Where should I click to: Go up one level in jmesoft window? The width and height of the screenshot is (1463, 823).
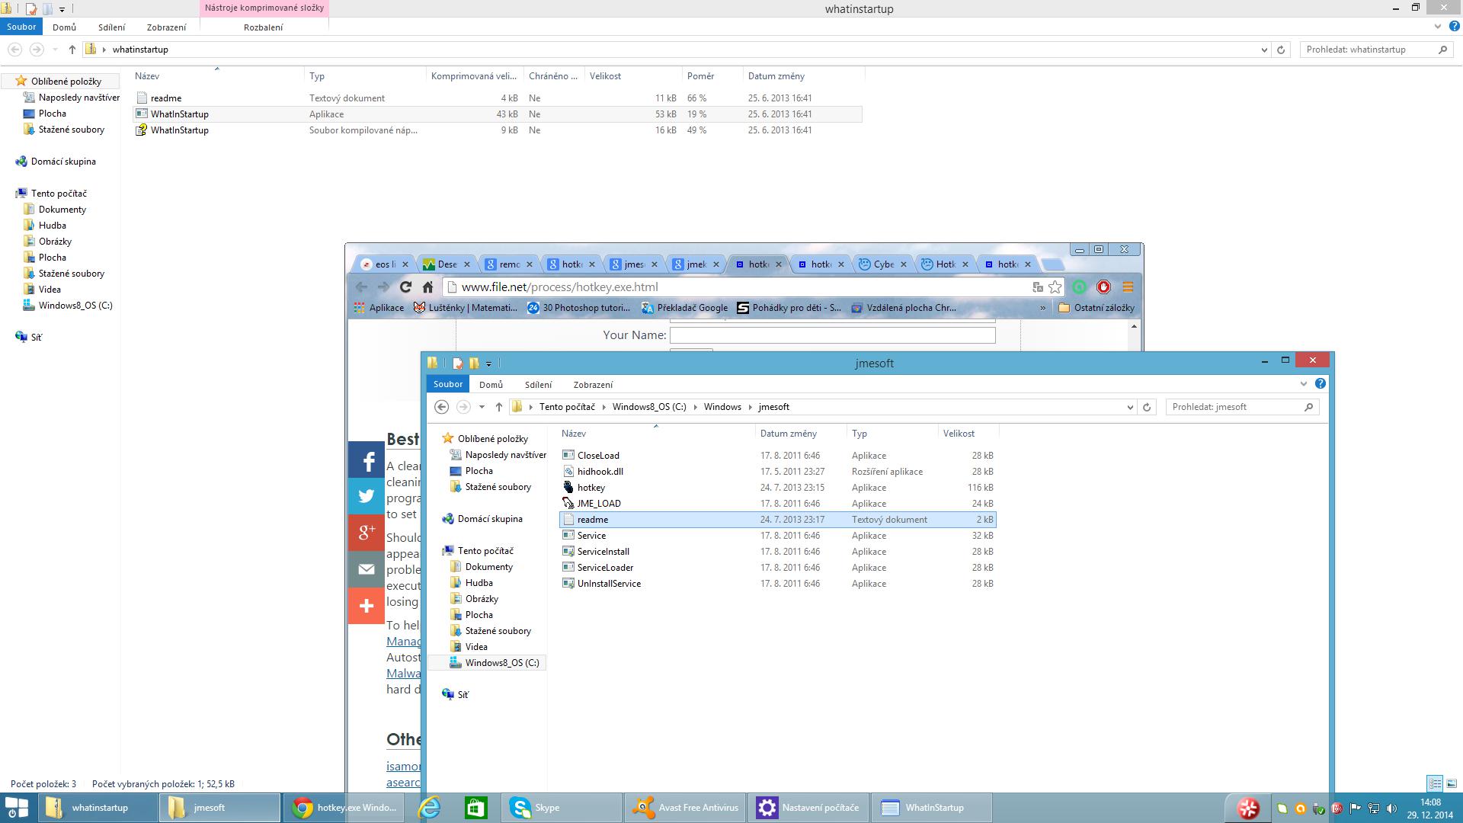point(499,407)
